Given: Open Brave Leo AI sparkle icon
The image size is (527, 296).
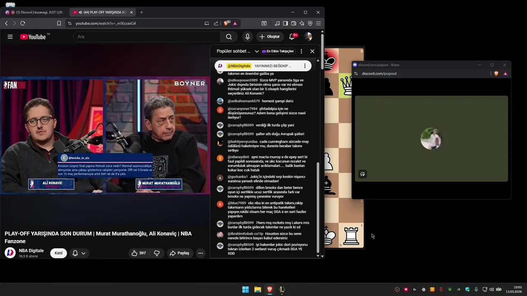Looking at the screenshot, I should (x=302, y=23).
